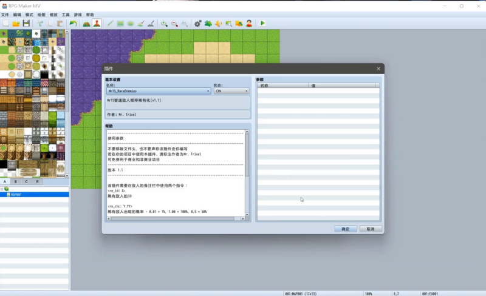Click the 名称 parameter column header

[282, 86]
